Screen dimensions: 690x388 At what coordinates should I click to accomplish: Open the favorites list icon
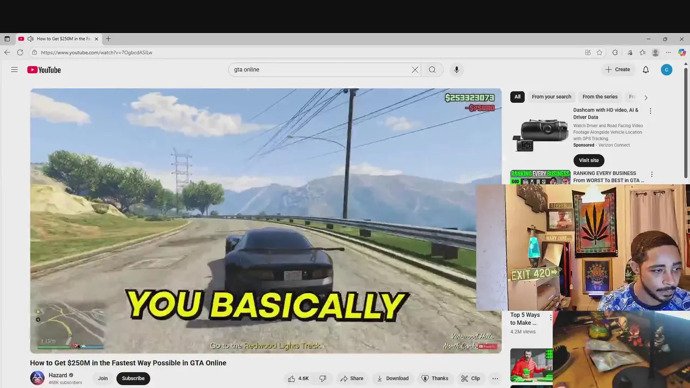[x=643, y=52]
